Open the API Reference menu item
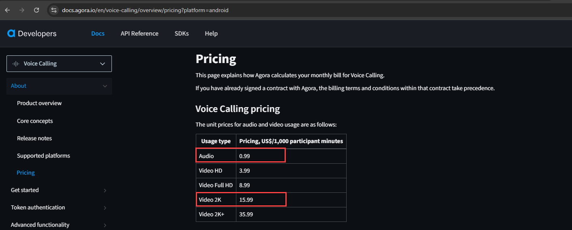 coord(139,34)
